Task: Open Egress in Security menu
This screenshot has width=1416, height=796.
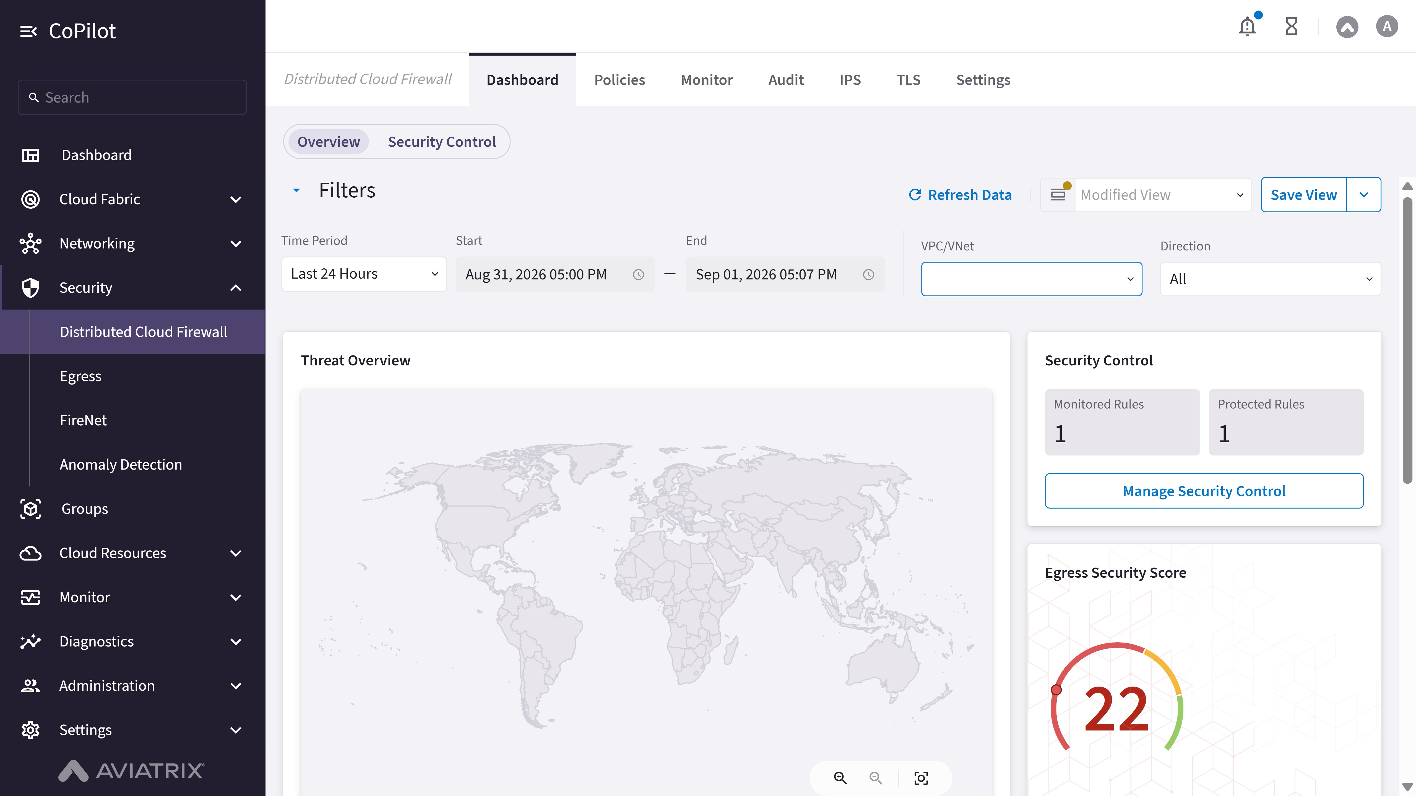Action: tap(80, 376)
